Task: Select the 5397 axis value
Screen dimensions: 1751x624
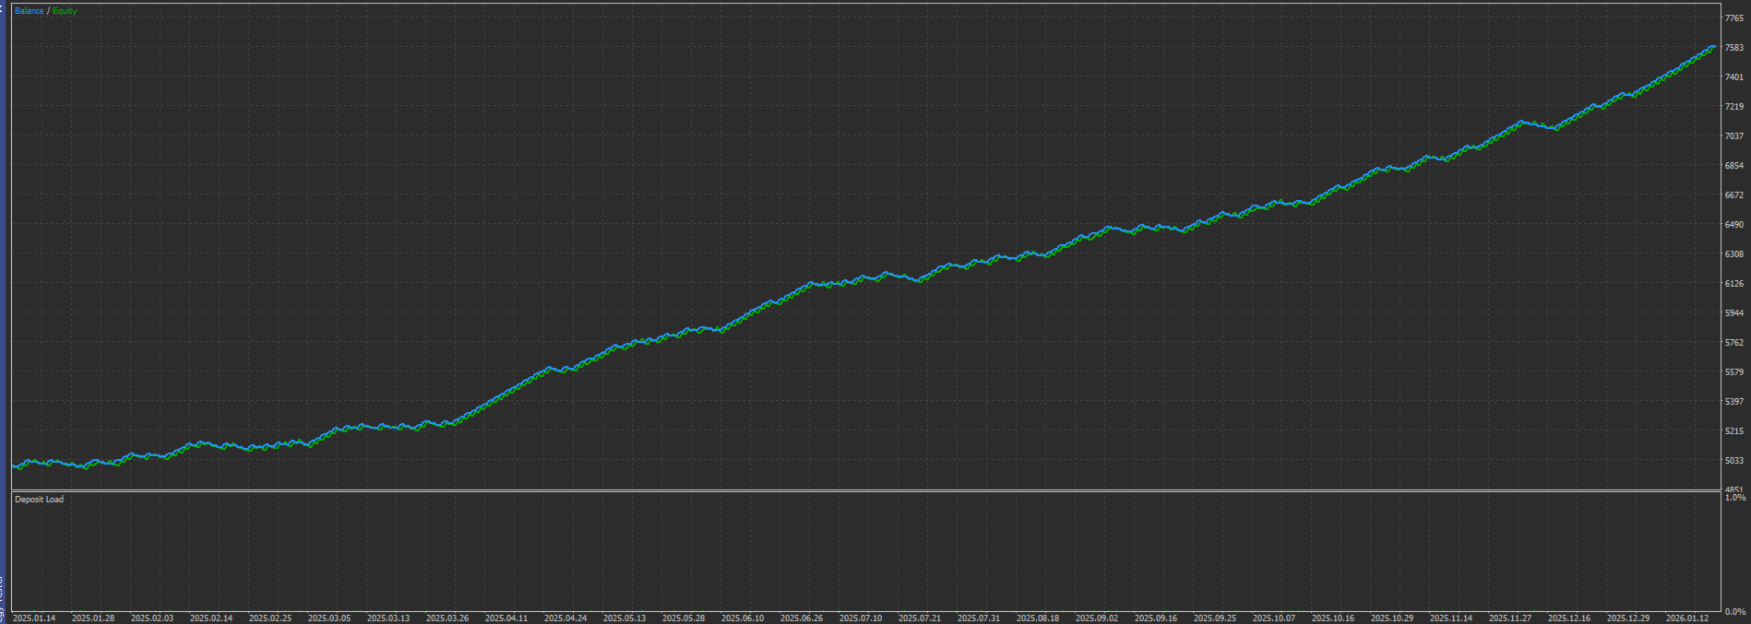Action: 1734,402
